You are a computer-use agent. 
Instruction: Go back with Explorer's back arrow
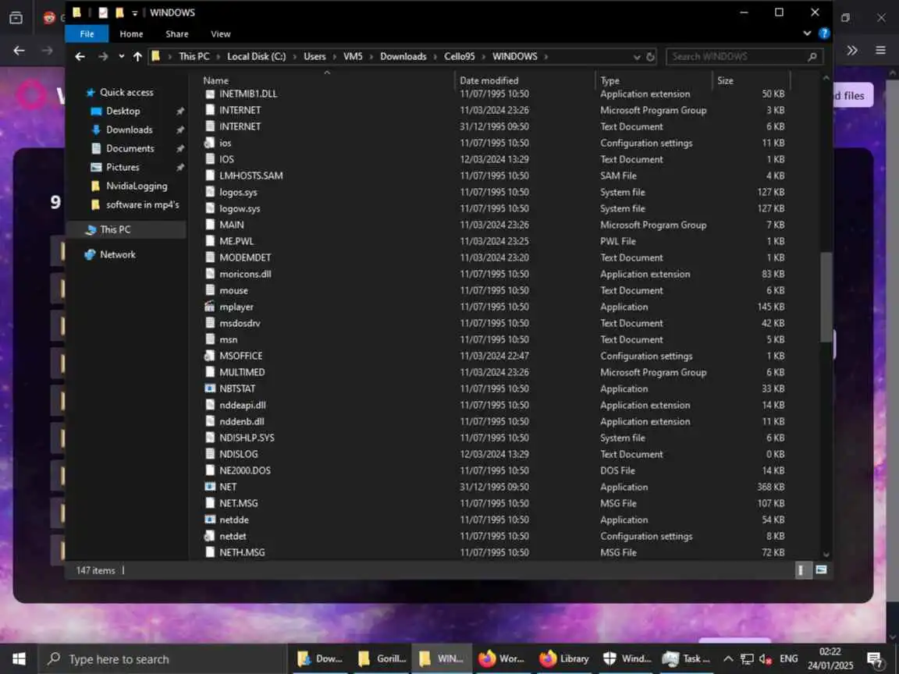pos(80,56)
